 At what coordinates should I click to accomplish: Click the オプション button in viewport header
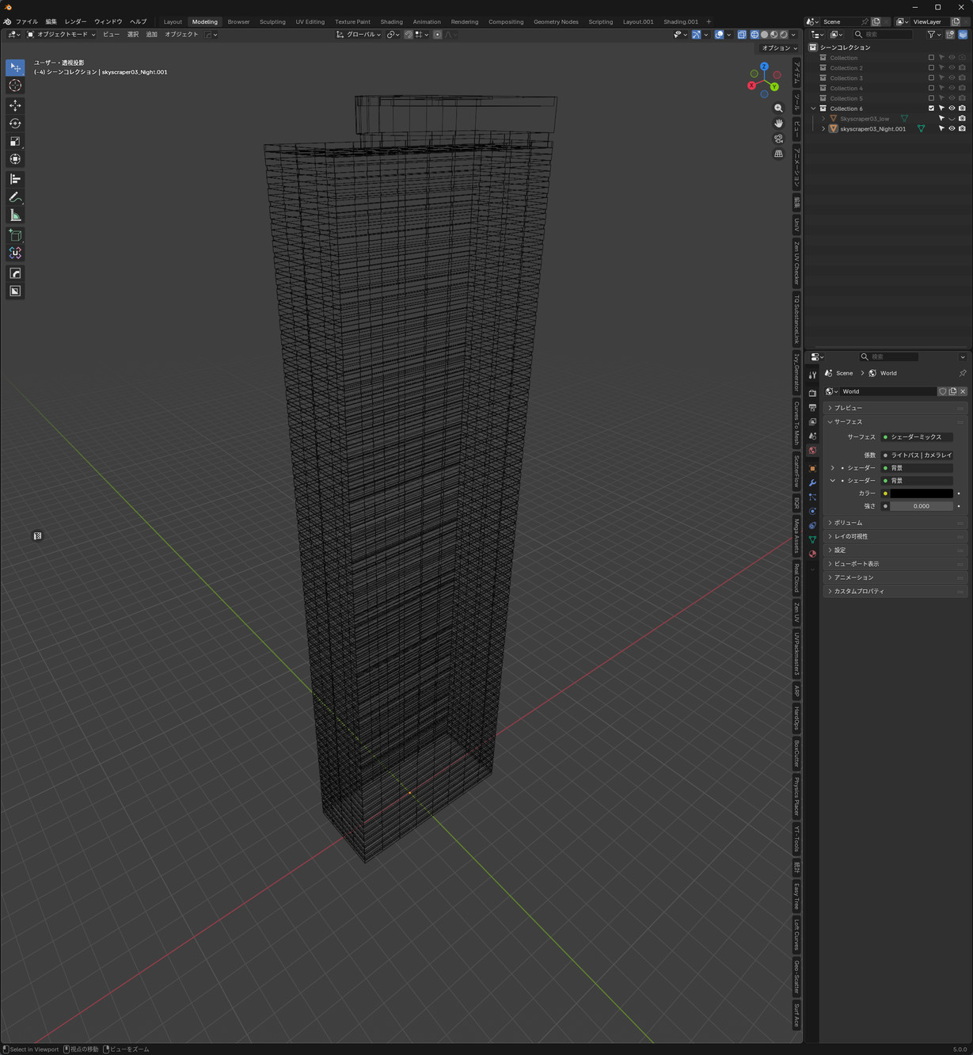pyautogui.click(x=779, y=48)
